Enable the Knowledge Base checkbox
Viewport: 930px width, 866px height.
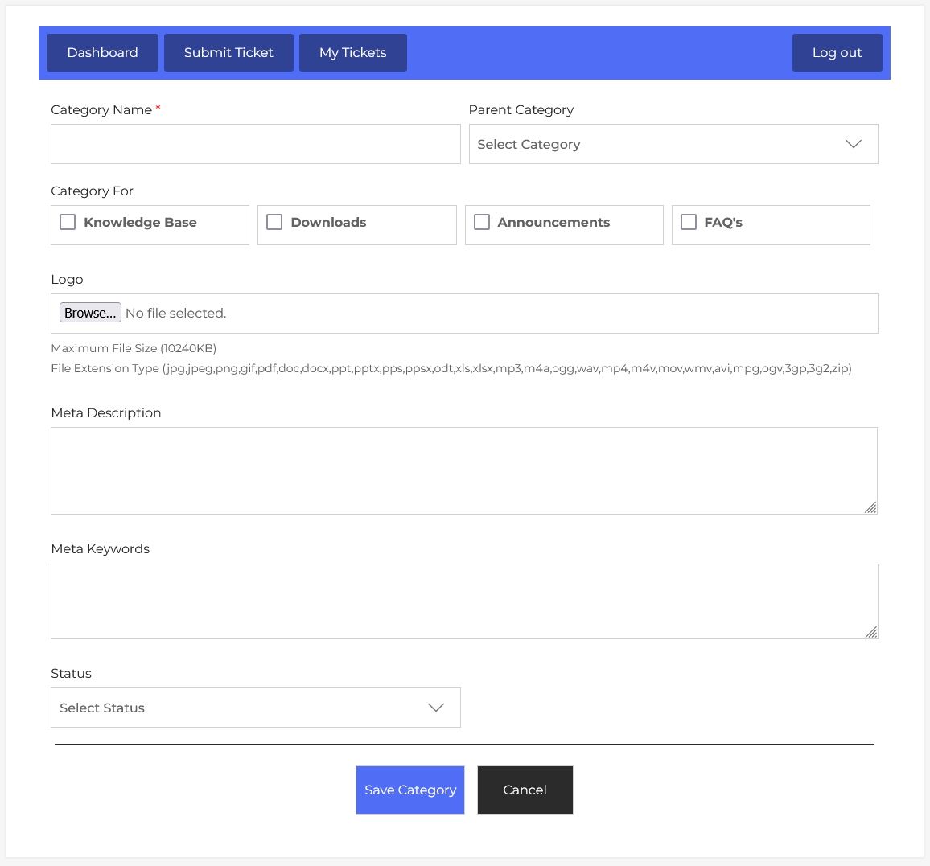(68, 223)
